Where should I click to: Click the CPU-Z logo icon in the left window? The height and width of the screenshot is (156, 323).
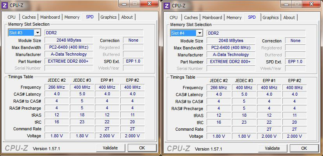tap(5, 5)
